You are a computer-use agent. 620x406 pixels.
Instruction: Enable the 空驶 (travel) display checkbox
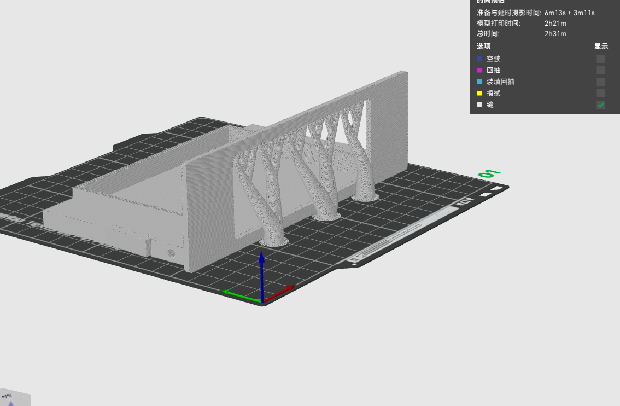[601, 59]
